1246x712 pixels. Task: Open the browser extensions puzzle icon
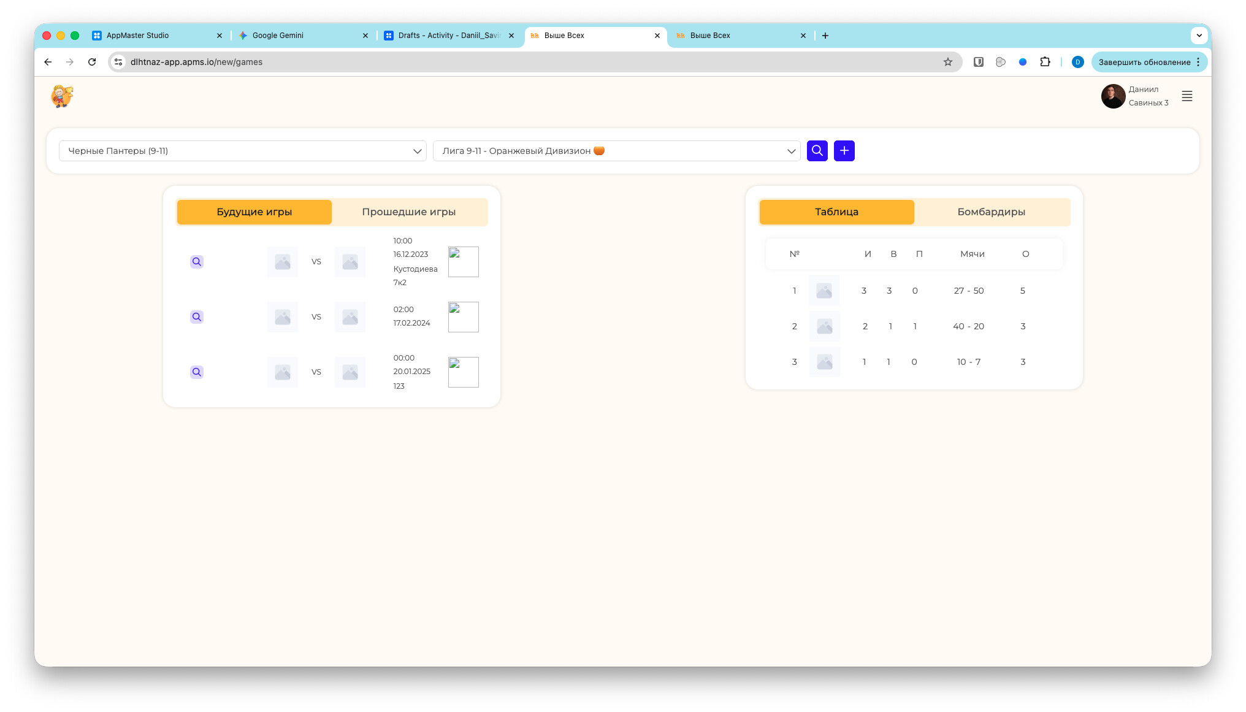pos(1045,62)
